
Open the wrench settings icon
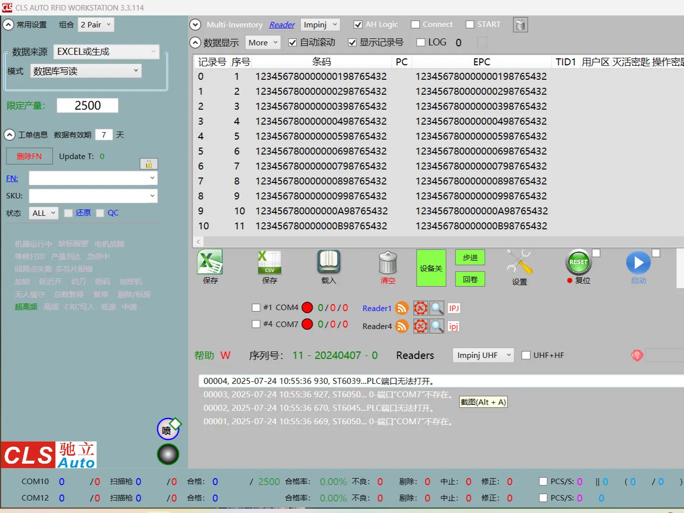click(x=519, y=262)
